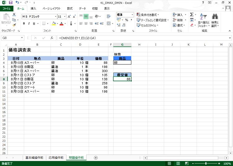Switch to 数式 ribbon tab

click(x=70, y=9)
